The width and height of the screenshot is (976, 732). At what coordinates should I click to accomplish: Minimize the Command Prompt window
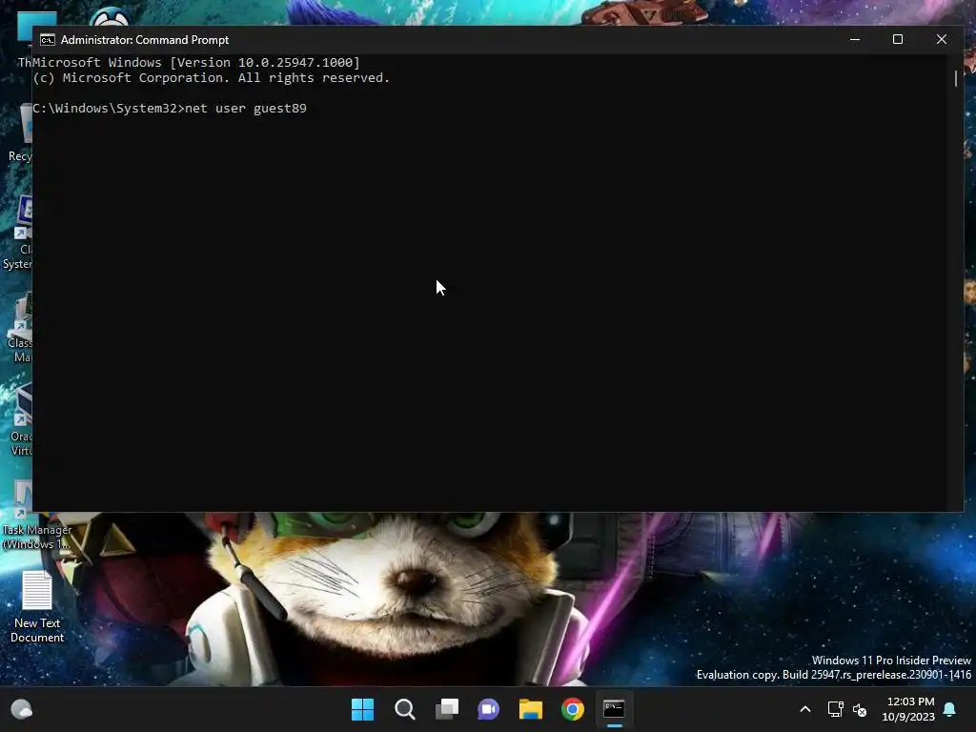point(855,39)
